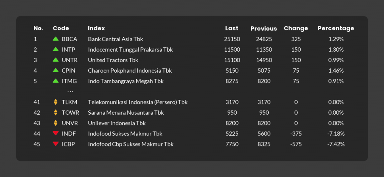Click the green up triangle next to CPIN
Image resolution: width=384 pixels, height=177 pixels.
(x=56, y=70)
